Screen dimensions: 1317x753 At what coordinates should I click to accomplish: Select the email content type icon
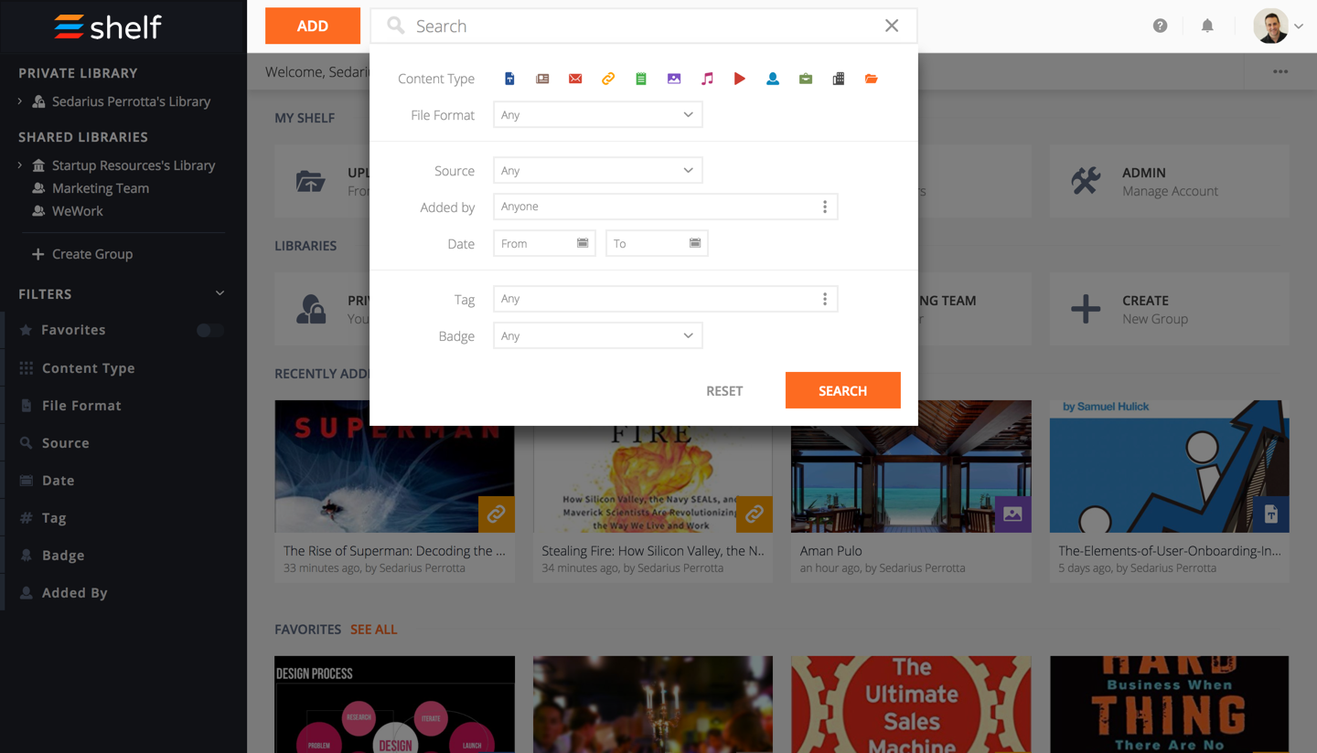pyautogui.click(x=575, y=79)
